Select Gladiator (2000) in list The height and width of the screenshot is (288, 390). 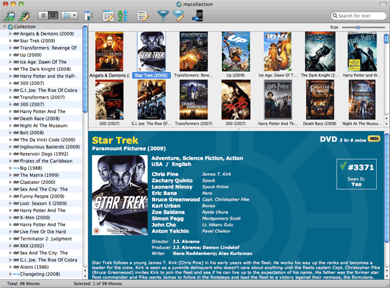point(37,182)
